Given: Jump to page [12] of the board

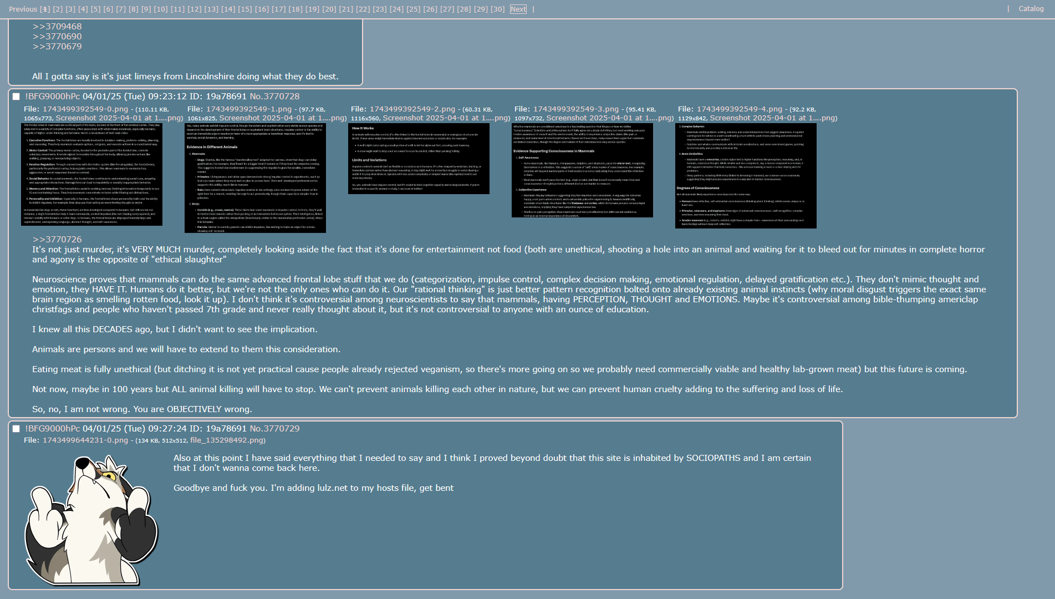Looking at the screenshot, I should [195, 9].
